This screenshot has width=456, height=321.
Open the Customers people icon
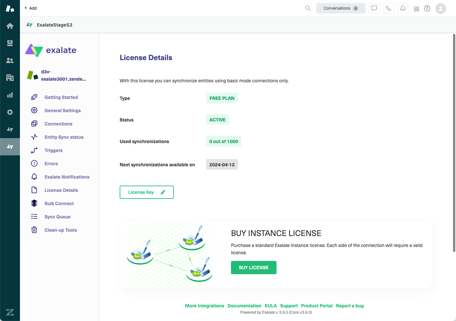click(x=10, y=60)
